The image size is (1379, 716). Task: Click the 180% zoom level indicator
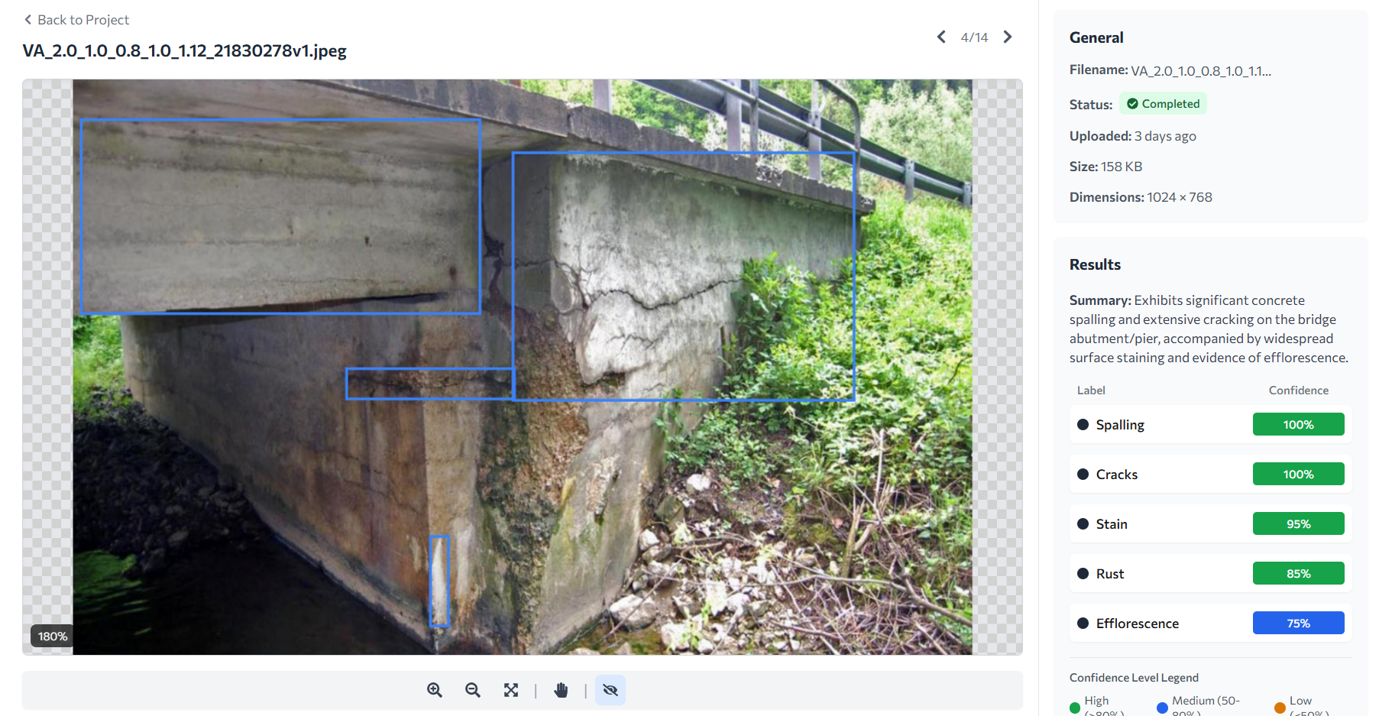(51, 635)
